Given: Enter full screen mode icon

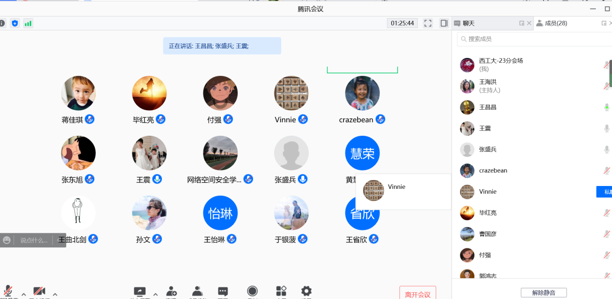Looking at the screenshot, I should [x=427, y=23].
